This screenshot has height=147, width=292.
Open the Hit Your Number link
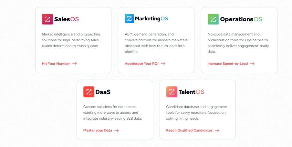tap(56, 64)
